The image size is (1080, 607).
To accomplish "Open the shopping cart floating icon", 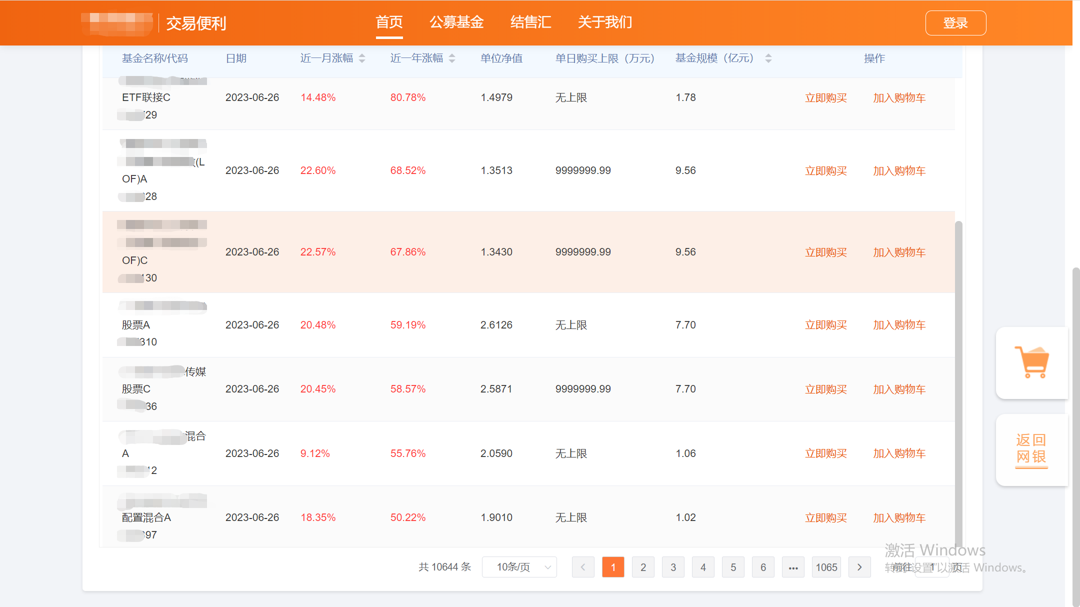I will [1031, 362].
